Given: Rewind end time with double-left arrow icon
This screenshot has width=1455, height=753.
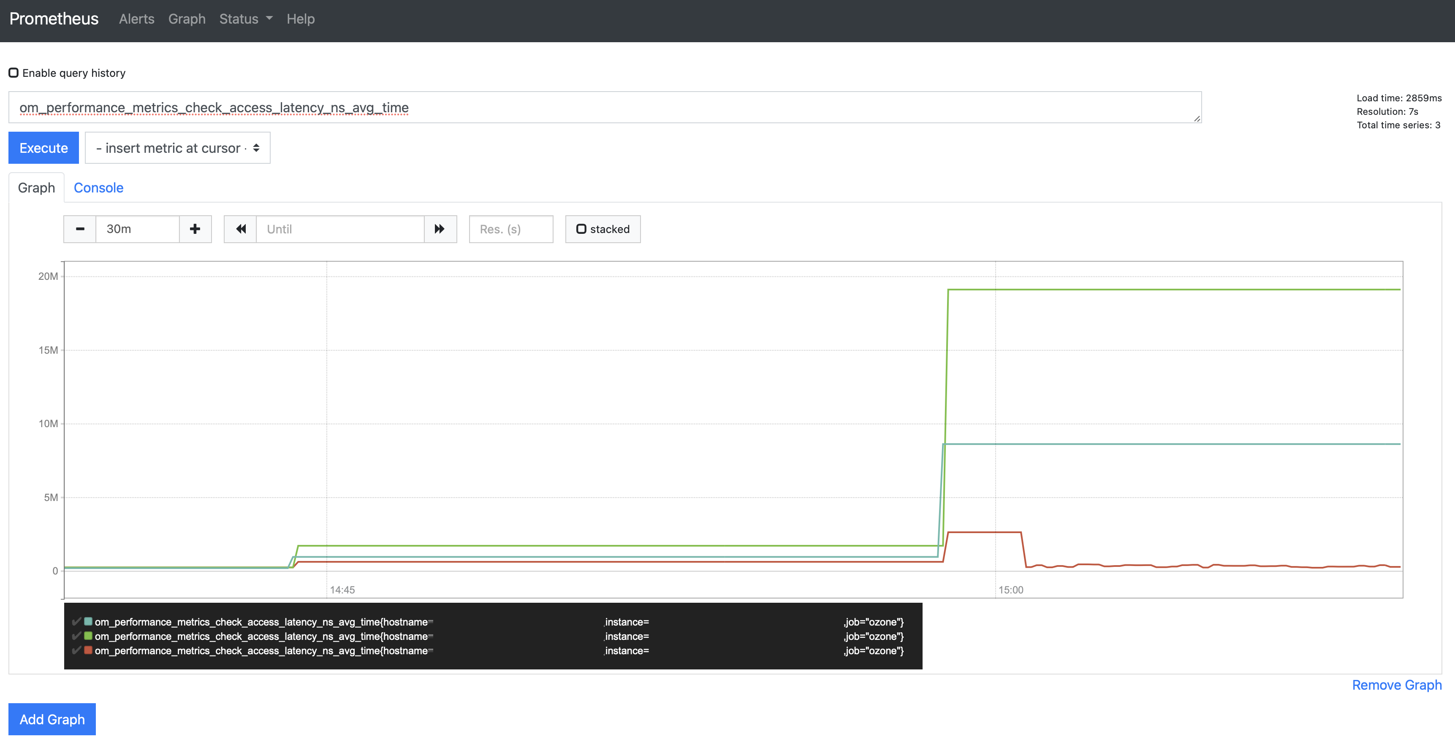Looking at the screenshot, I should point(241,229).
